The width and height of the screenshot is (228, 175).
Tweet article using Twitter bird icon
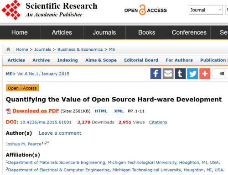(192, 74)
